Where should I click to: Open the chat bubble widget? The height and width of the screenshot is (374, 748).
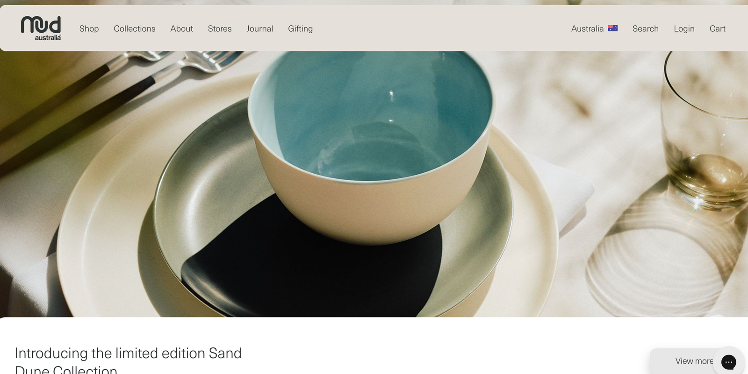tap(728, 362)
